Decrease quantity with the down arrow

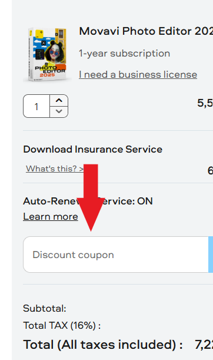point(59,111)
